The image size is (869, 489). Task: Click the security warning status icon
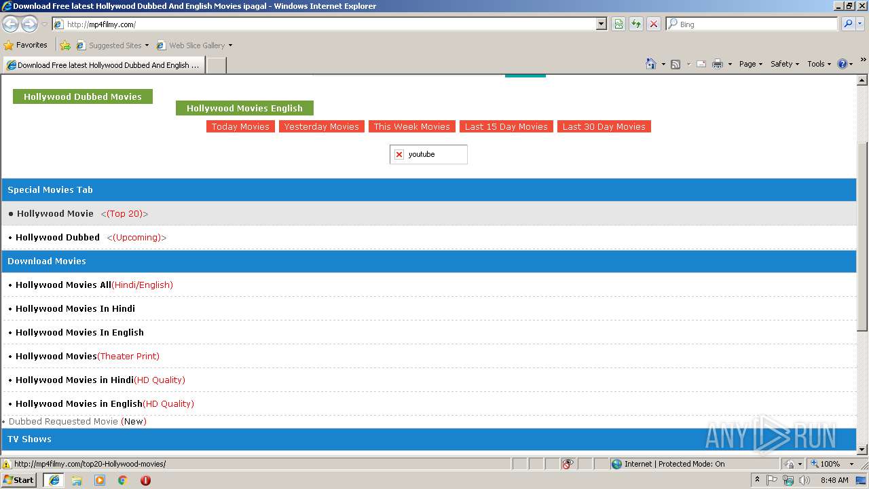pos(7,464)
